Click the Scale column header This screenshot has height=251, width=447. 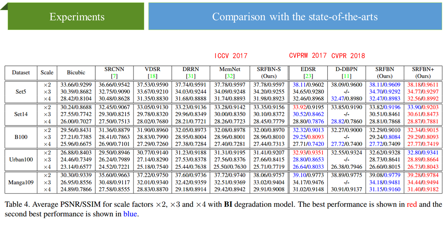pos(47,73)
